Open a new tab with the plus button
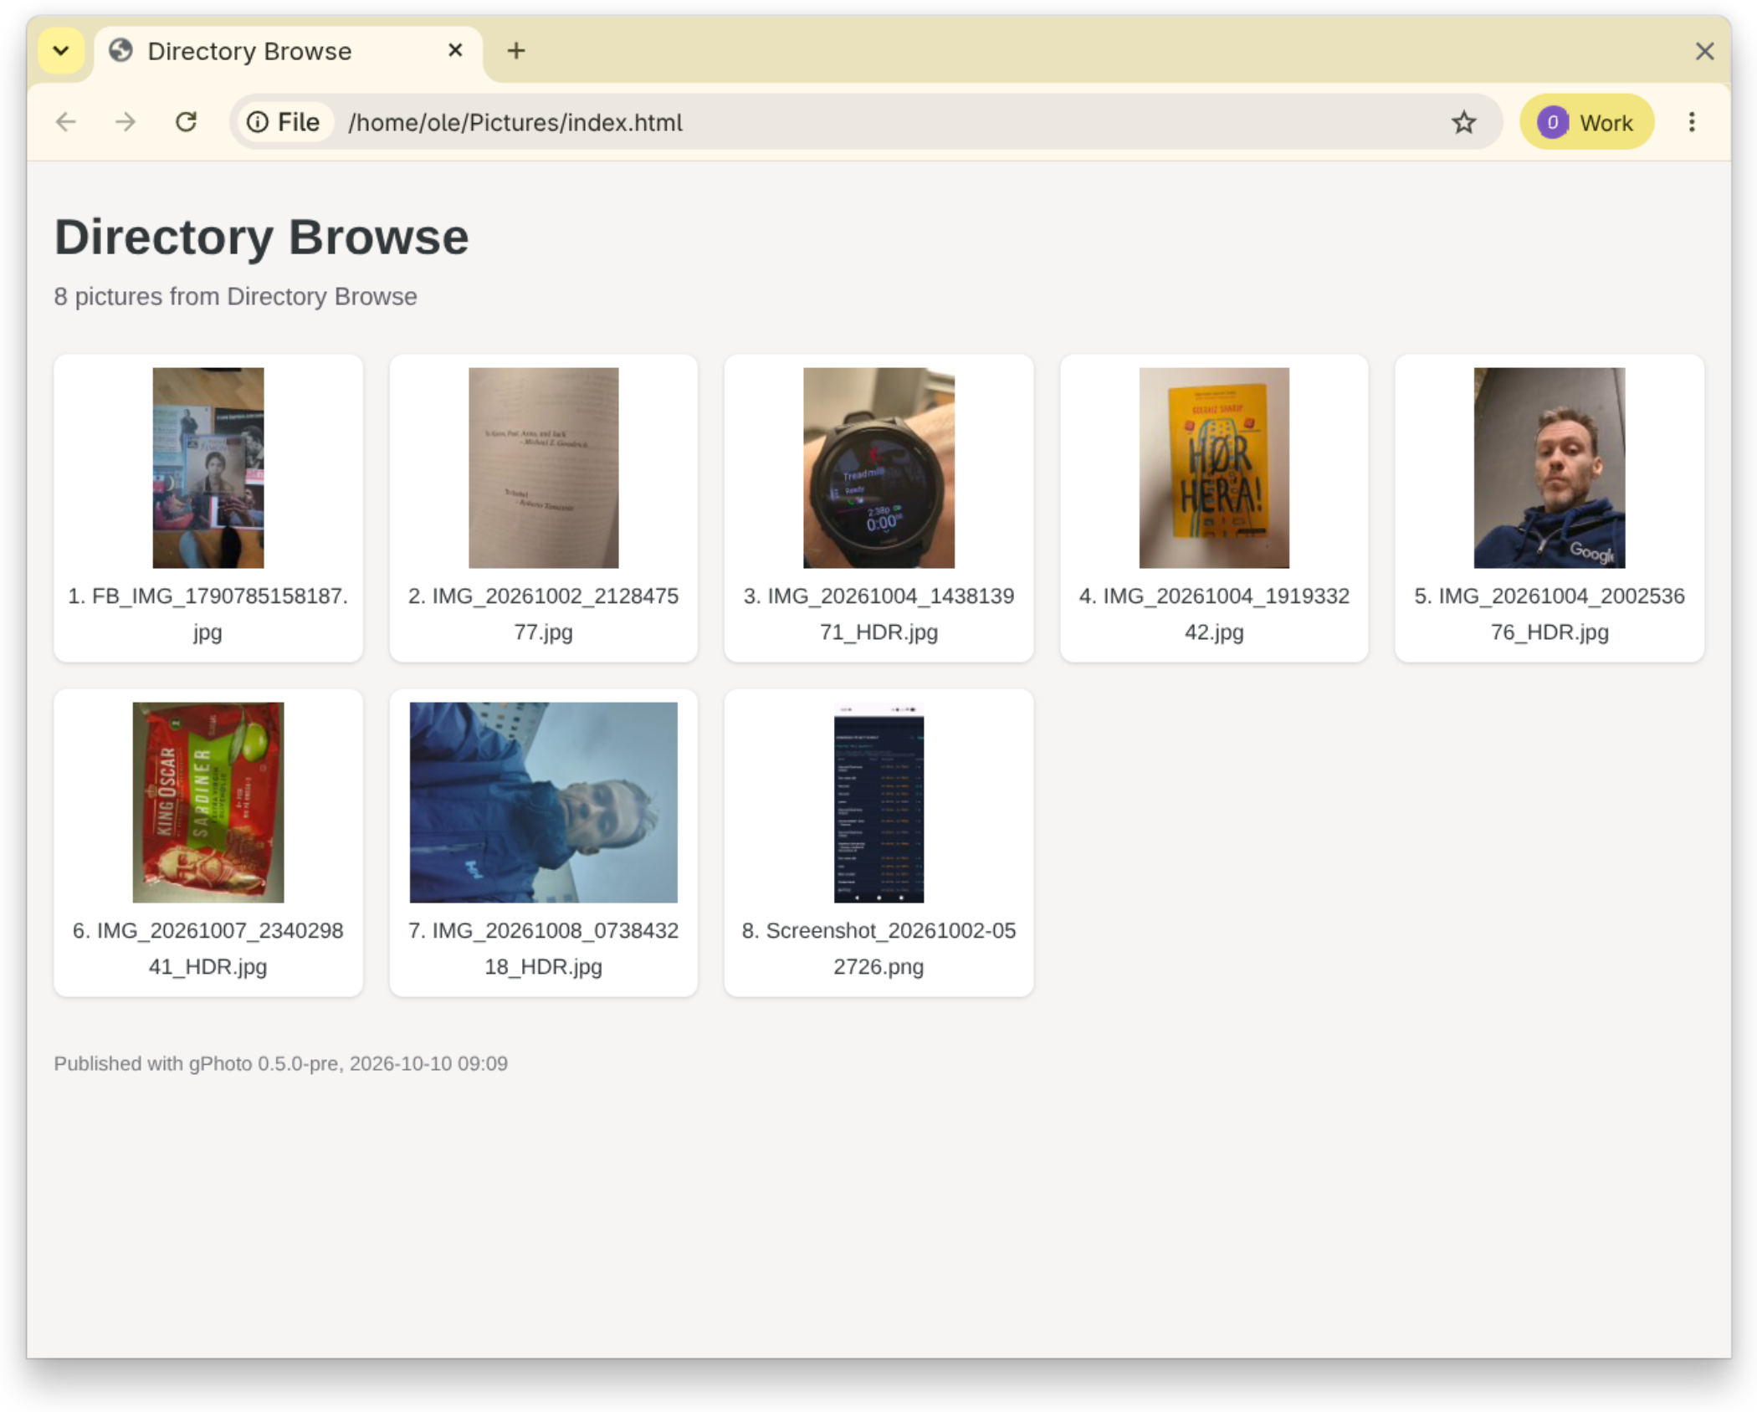Screen dimensions: 1757x1412 [x=516, y=51]
